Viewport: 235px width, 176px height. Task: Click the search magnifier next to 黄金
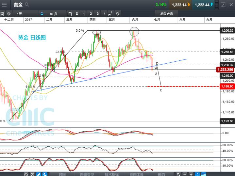point(27,5)
